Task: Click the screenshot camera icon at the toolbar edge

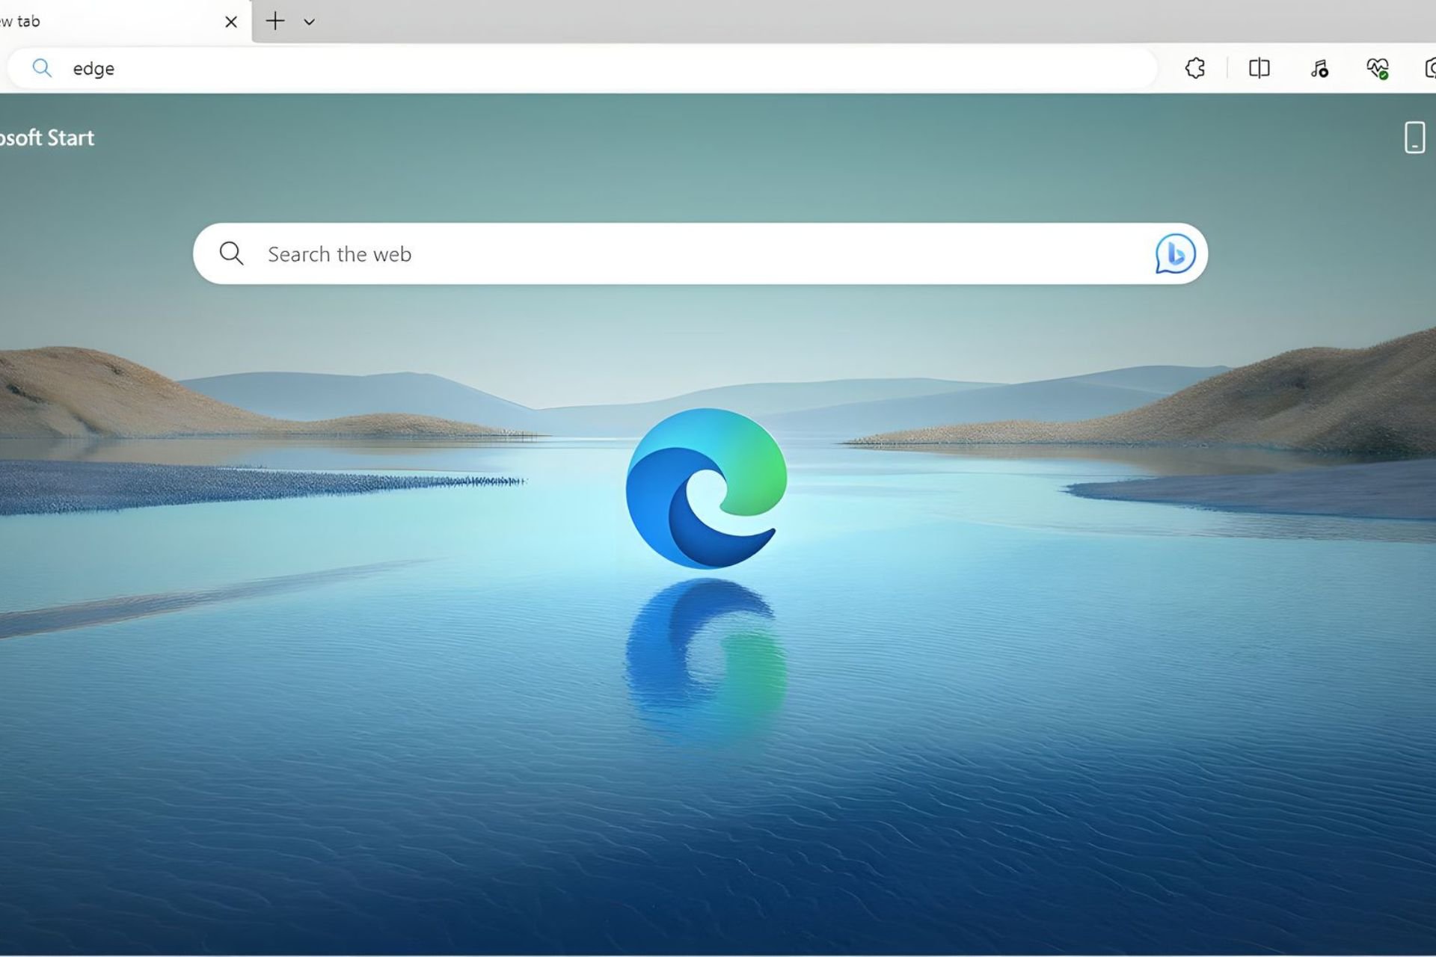Action: tap(1429, 69)
